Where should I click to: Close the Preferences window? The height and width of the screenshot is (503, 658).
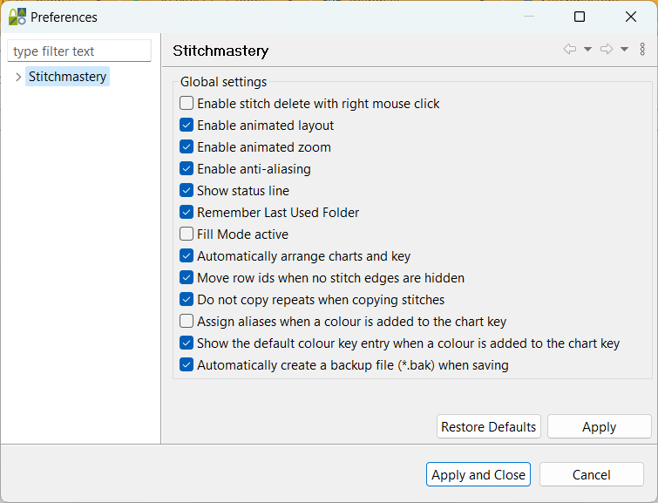(x=631, y=17)
